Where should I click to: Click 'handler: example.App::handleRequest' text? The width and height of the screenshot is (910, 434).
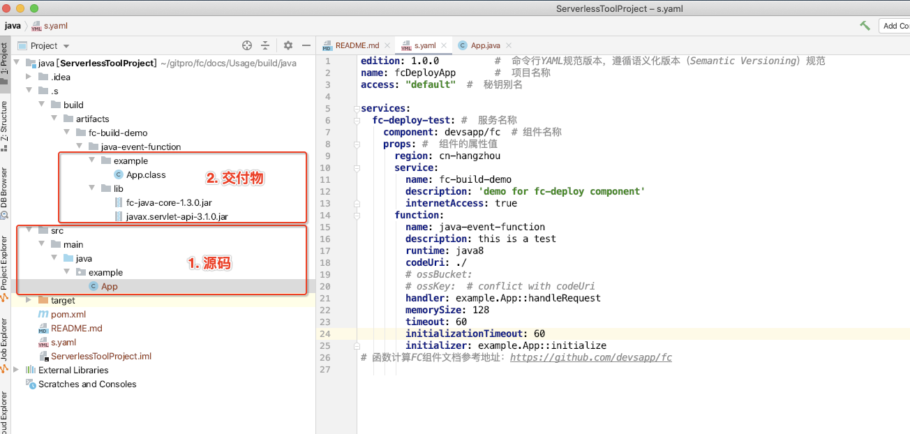pos(502,298)
